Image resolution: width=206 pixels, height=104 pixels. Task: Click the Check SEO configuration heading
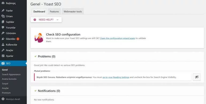coord(63,34)
